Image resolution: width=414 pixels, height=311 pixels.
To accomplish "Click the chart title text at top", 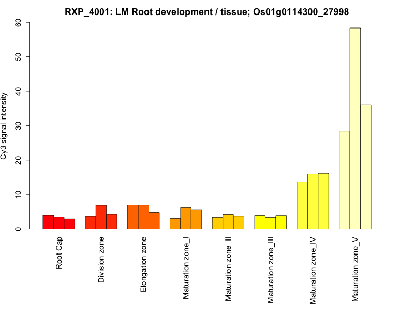I will pyautogui.click(x=206, y=11).
